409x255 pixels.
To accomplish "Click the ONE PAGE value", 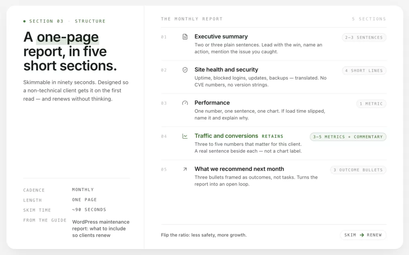I will pos(85,200).
